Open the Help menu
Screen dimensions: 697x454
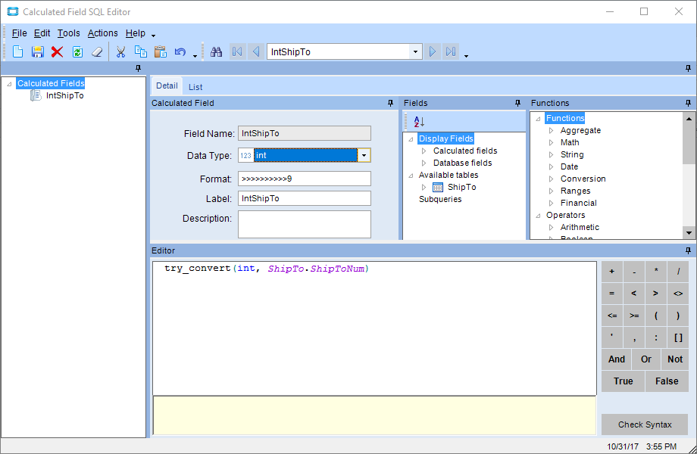[x=135, y=33]
